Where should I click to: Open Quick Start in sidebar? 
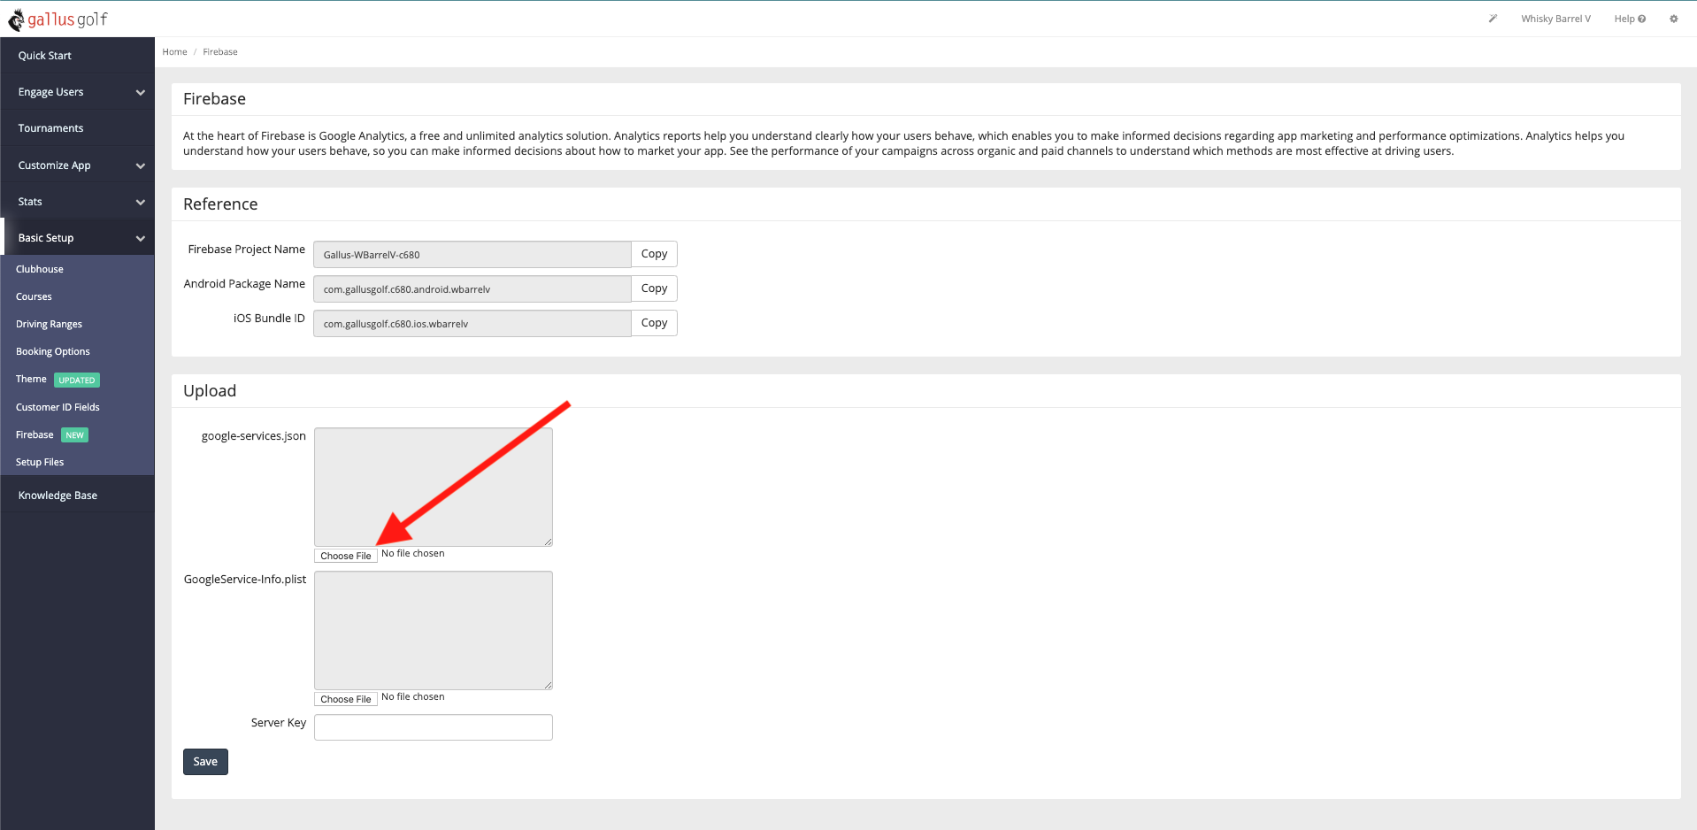click(x=78, y=55)
